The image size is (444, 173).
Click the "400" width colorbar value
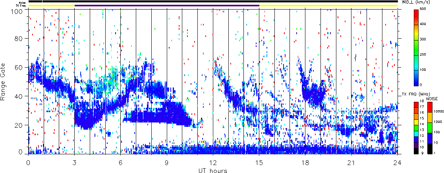tap(423, 25)
